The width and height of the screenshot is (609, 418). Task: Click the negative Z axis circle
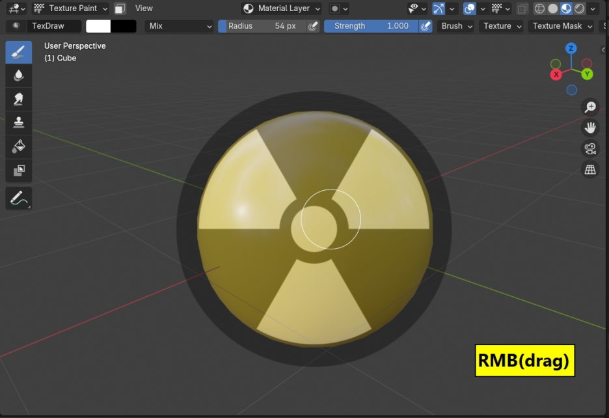(572, 90)
